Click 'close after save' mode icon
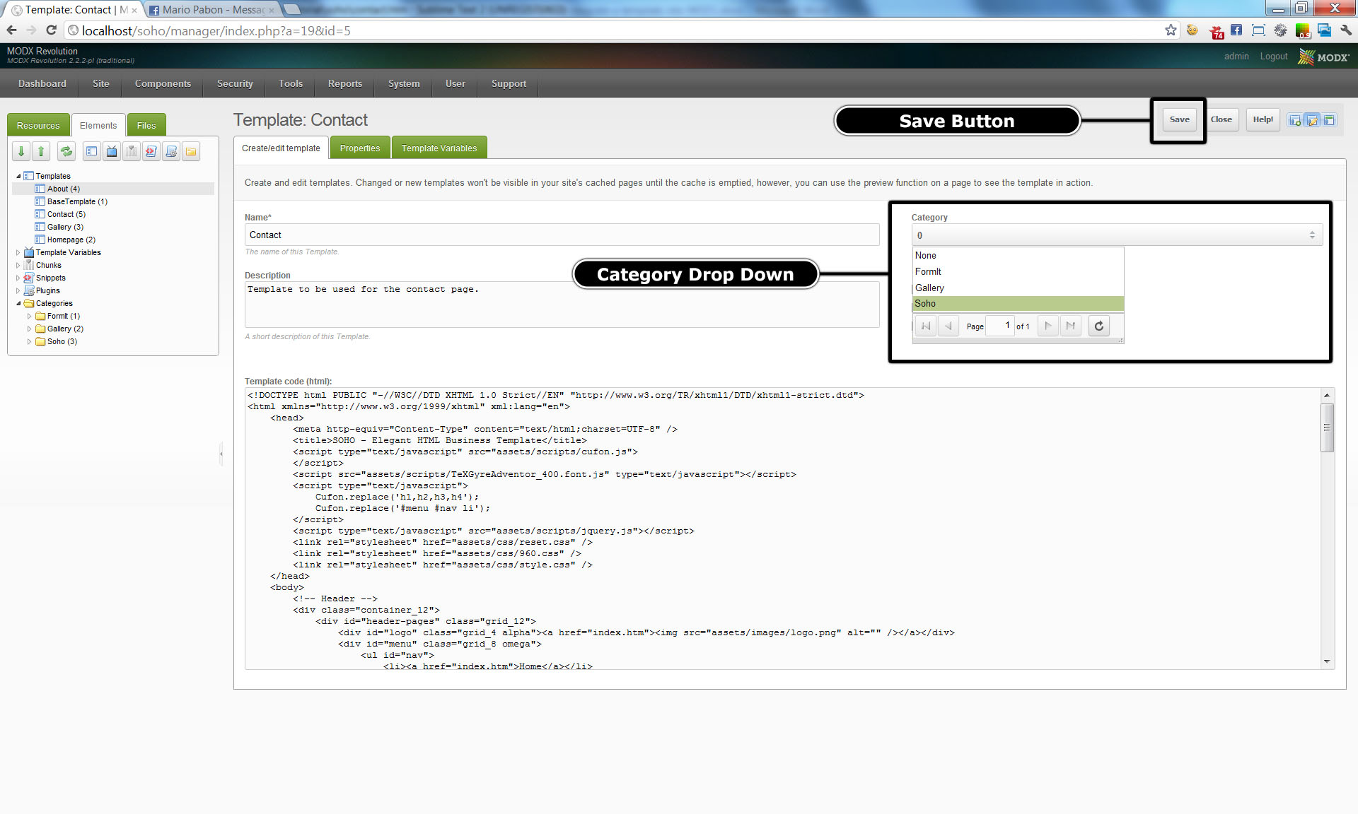Viewport: 1358px width, 814px height. [1329, 120]
